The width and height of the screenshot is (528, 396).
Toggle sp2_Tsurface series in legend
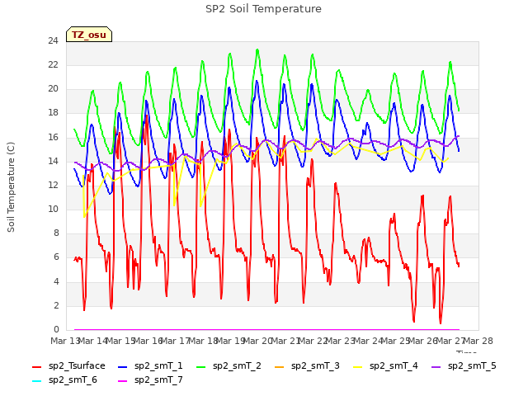coord(68,366)
